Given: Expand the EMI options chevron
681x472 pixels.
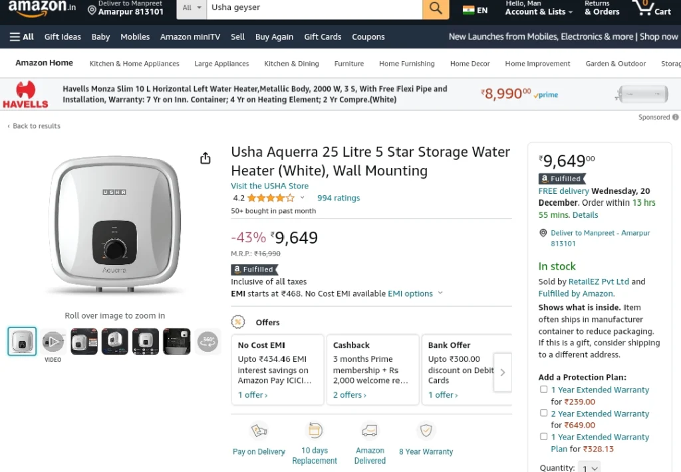Looking at the screenshot, I should pyautogui.click(x=440, y=293).
